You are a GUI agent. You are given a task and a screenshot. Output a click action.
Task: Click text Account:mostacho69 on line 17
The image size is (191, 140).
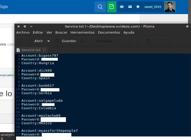[x=41, y=116]
